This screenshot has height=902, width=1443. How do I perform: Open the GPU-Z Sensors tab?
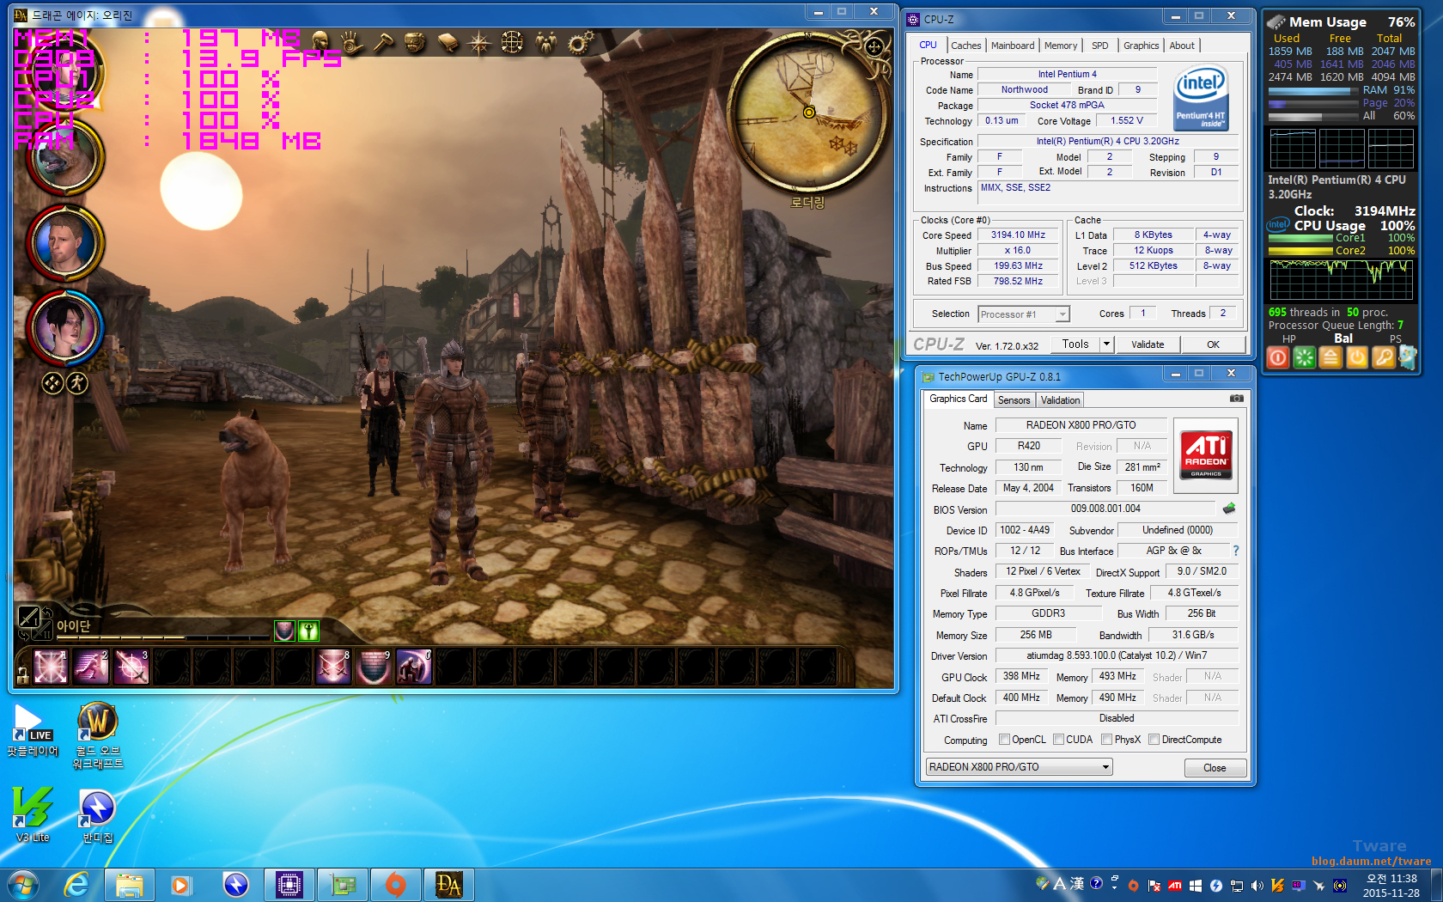[1014, 400]
